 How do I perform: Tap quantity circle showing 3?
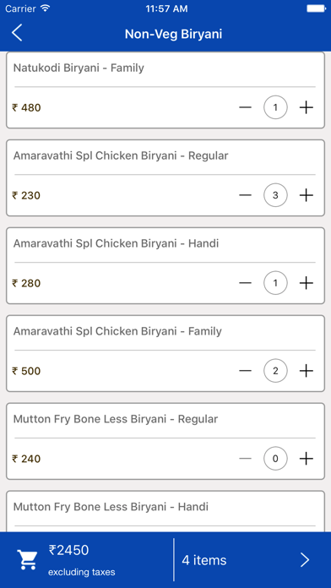click(x=275, y=195)
